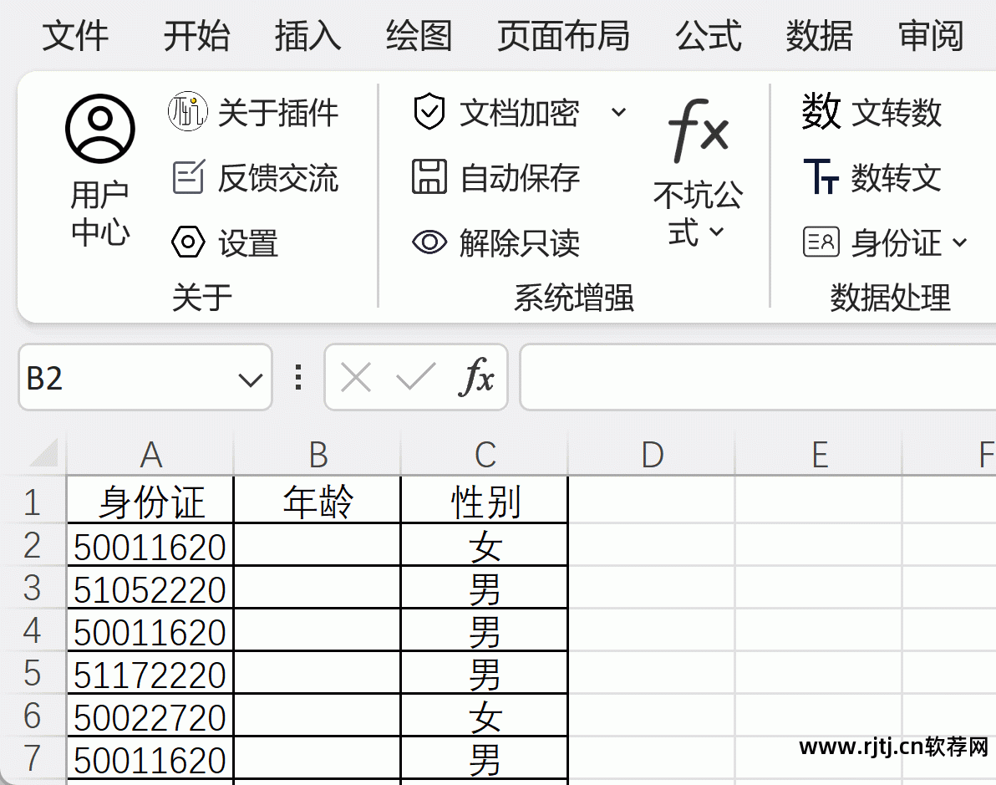The height and width of the screenshot is (785, 996).
Task: Select column D header
Action: tap(652, 454)
